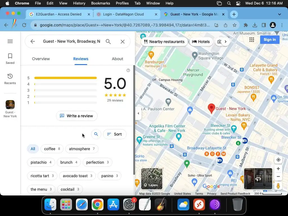Filter reviews by pistachio chip

pos(41,162)
